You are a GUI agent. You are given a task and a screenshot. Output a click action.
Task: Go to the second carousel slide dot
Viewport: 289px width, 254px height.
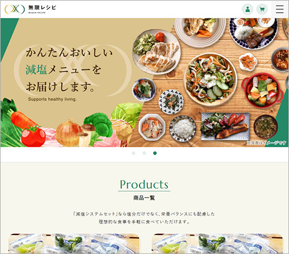tap(144, 153)
